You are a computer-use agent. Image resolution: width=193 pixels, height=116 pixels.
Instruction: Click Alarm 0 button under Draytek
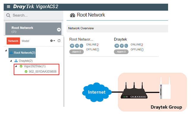121,52
